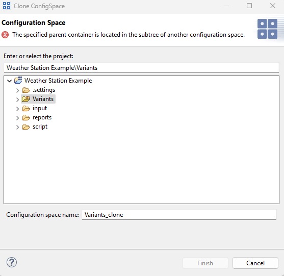Maximize the Clone ConfigSpace dialog
The width and height of the screenshot is (284, 276).
coord(249,6)
